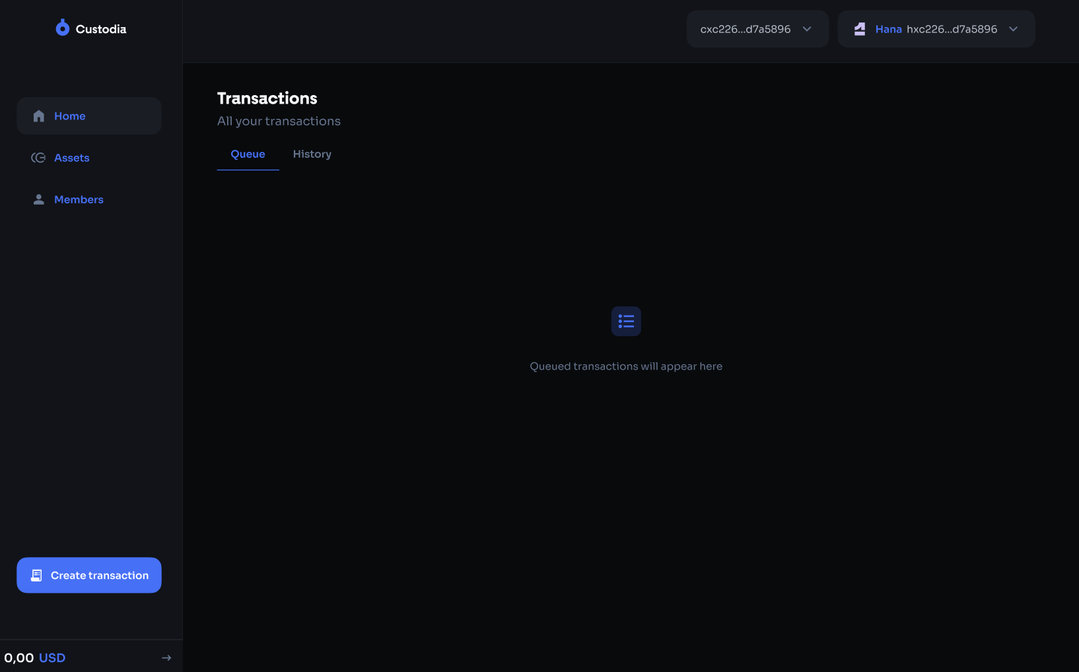This screenshot has height=672, width=1079.
Task: Click the Hana hxc226...d7a5896 wallet label
Action: point(936,29)
